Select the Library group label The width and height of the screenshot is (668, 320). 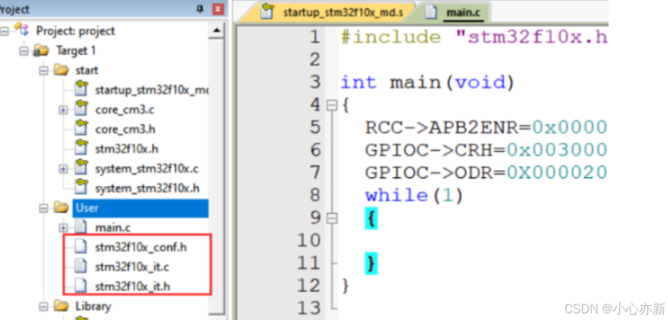tap(93, 307)
